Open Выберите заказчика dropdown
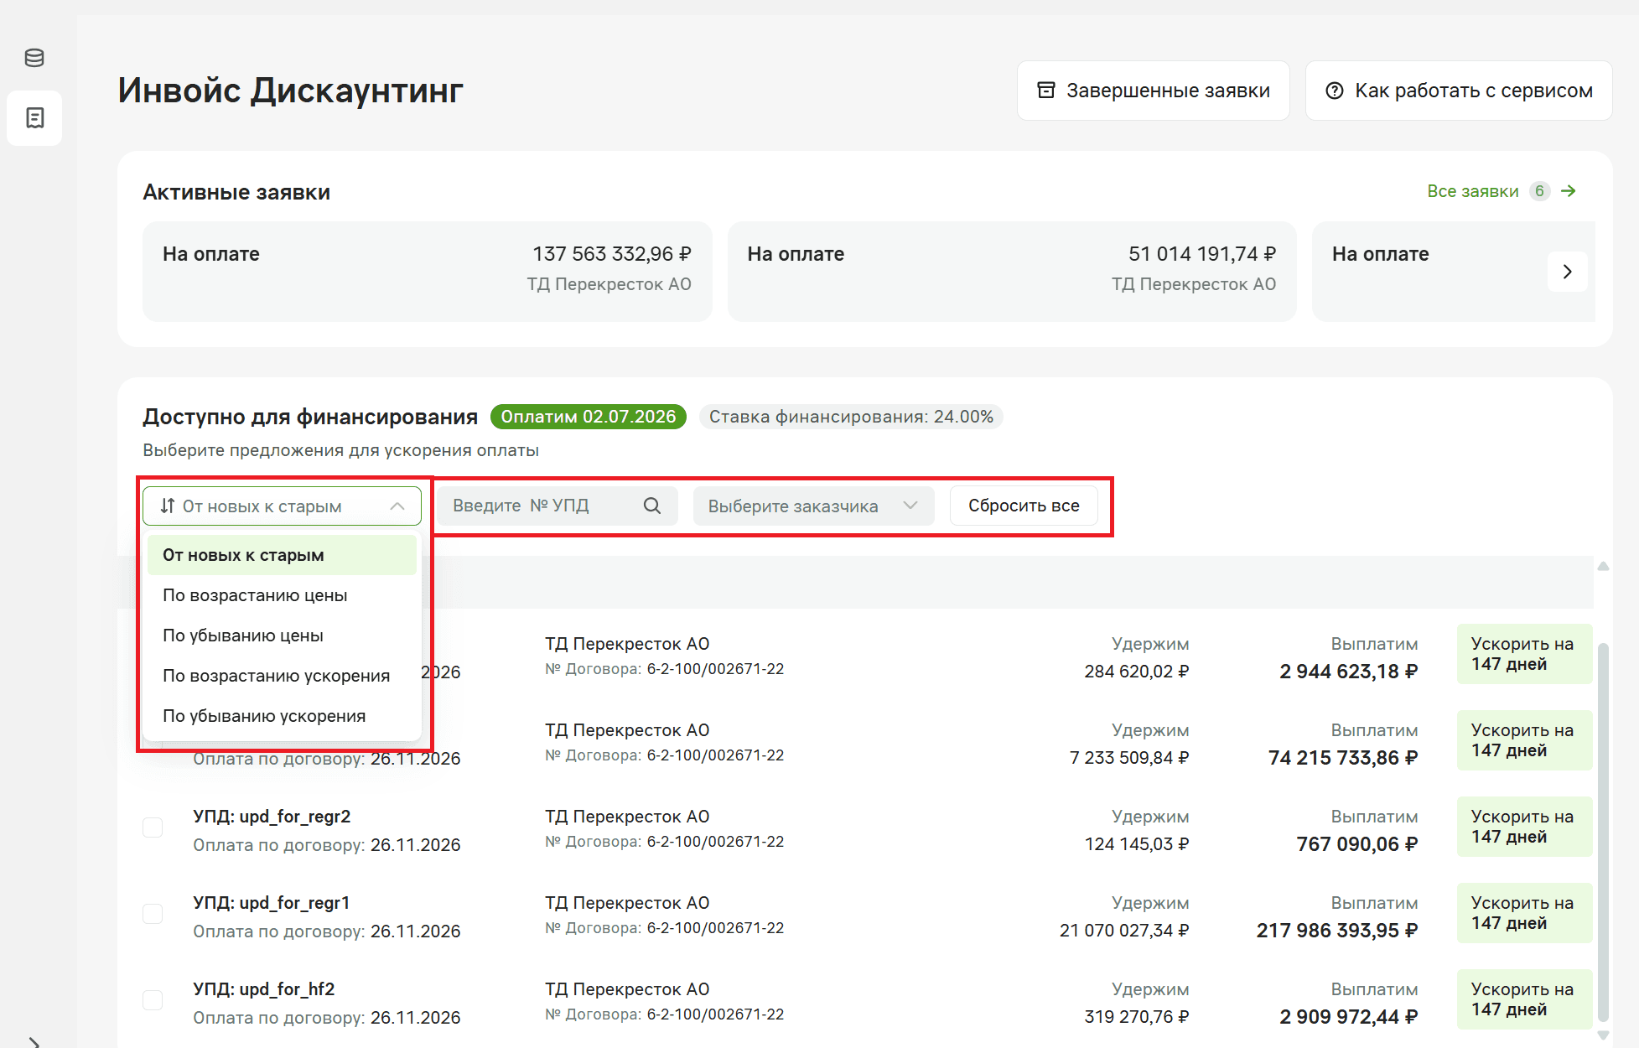This screenshot has height=1048, width=1639. tap(813, 506)
